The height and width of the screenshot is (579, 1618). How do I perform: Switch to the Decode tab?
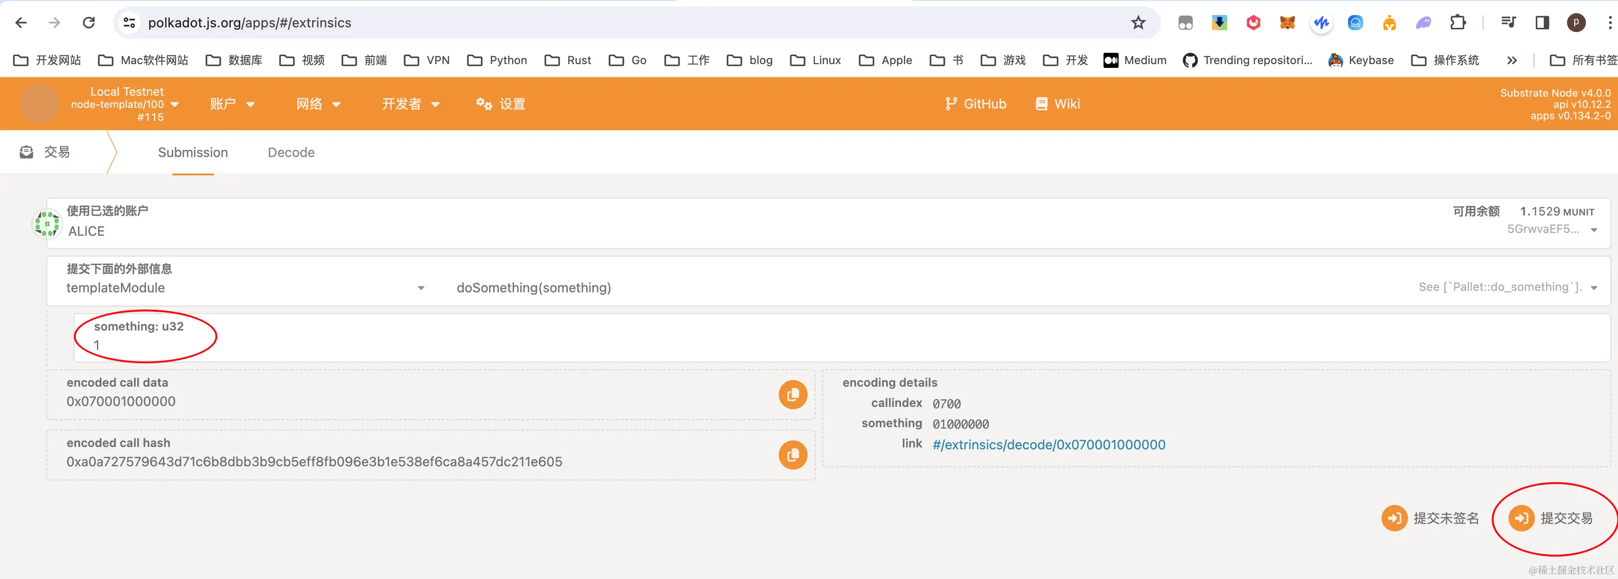(291, 152)
